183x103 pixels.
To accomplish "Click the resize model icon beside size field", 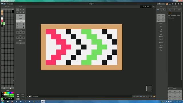I will point(153,7).
